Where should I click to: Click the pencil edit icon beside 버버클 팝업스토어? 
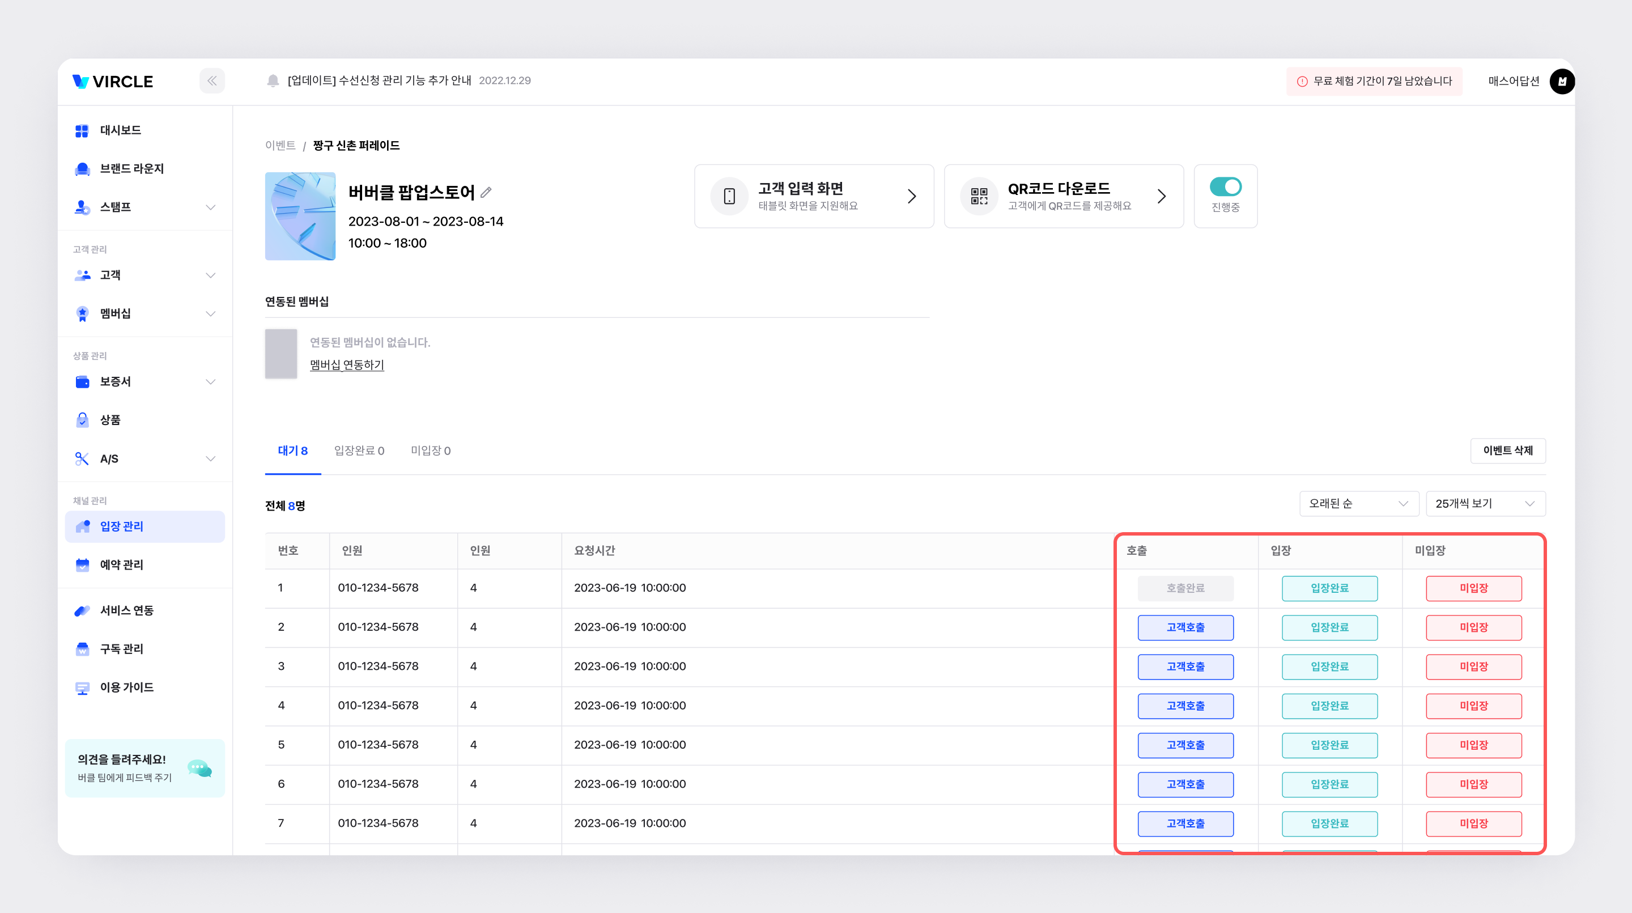486,192
